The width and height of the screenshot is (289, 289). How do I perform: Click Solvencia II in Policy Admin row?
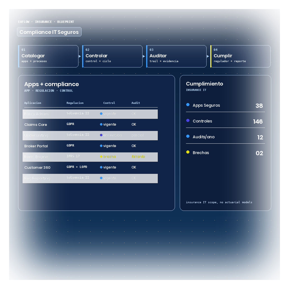(78, 113)
